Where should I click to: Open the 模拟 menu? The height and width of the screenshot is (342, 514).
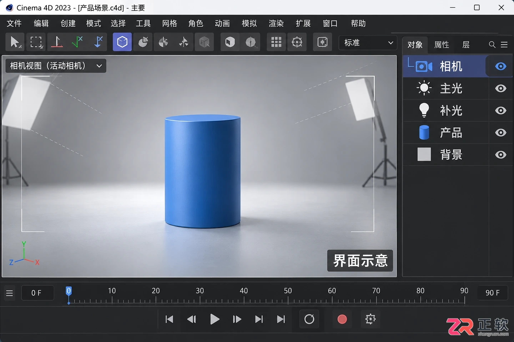249,24
